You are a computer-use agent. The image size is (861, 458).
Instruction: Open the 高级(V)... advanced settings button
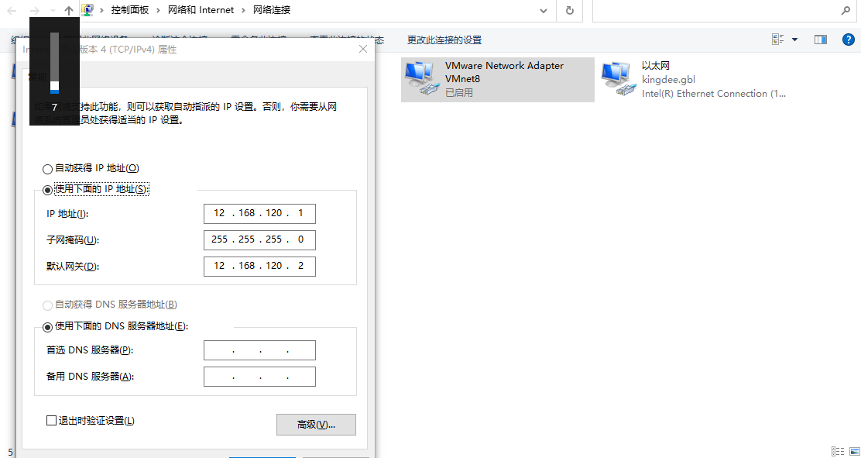[316, 425]
